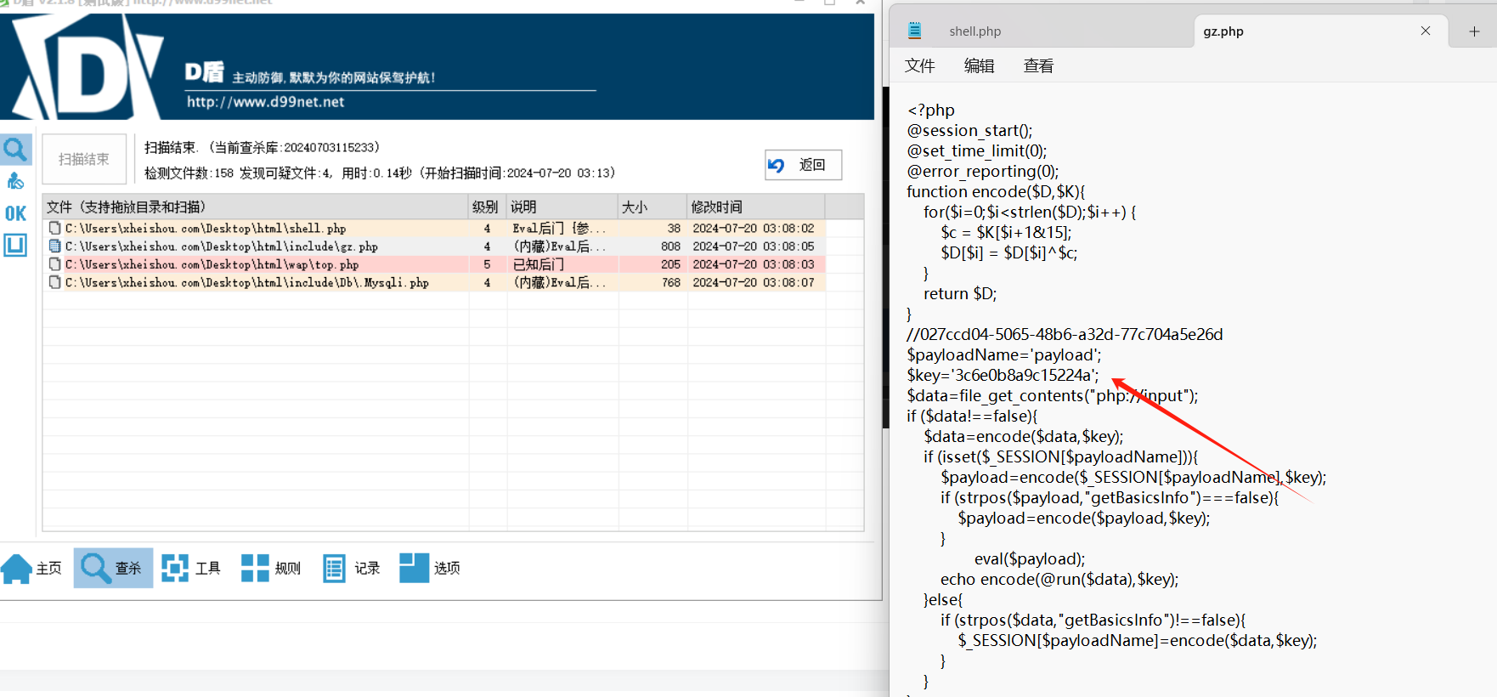Click the size value 205 cell
1497x697 pixels.
pyautogui.click(x=671, y=264)
